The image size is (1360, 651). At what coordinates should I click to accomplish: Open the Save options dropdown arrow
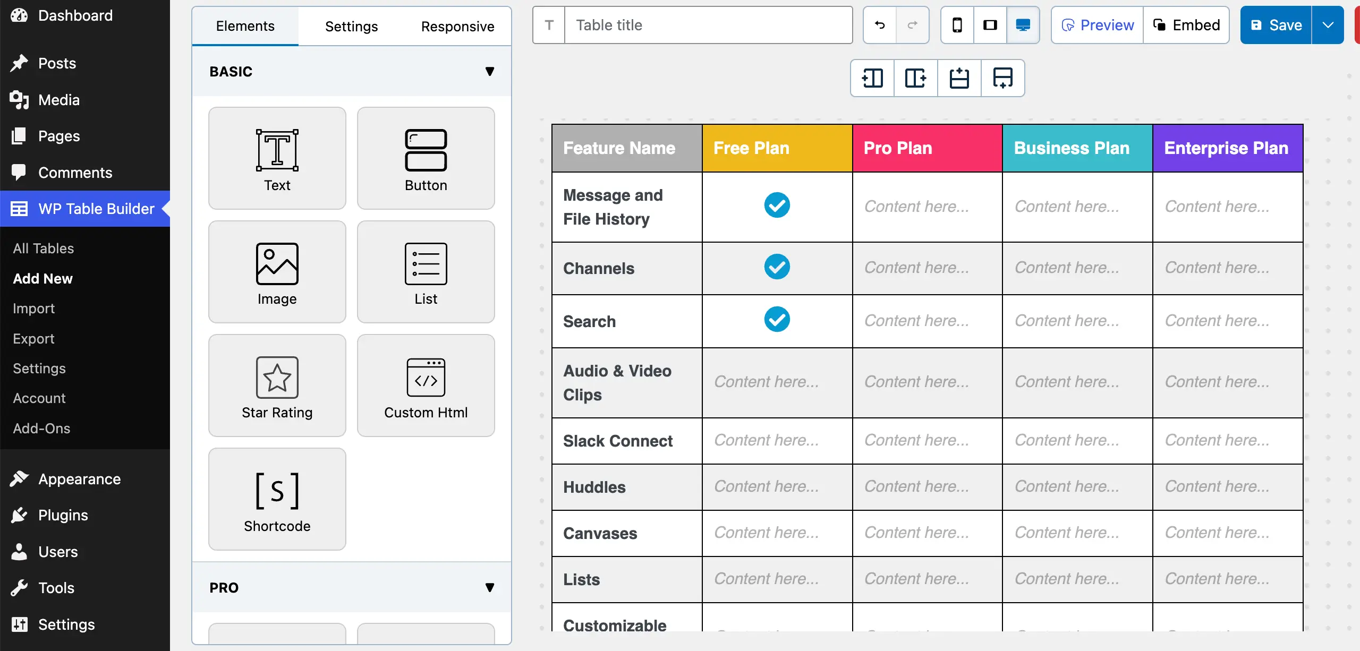click(1328, 25)
